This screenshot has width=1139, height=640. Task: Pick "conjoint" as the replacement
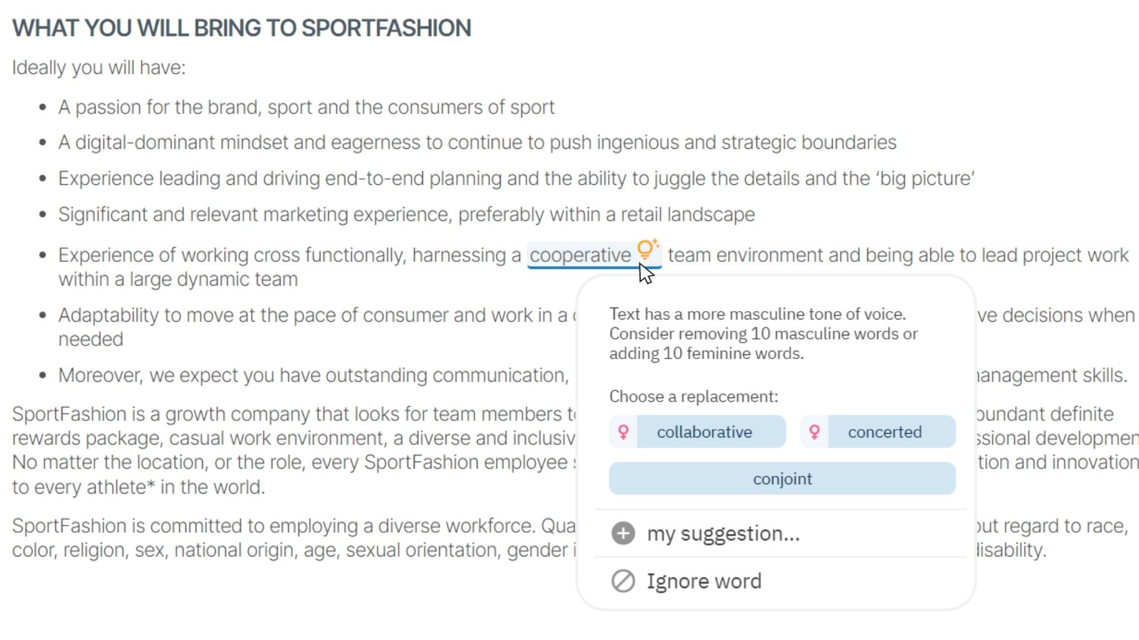[x=782, y=479]
